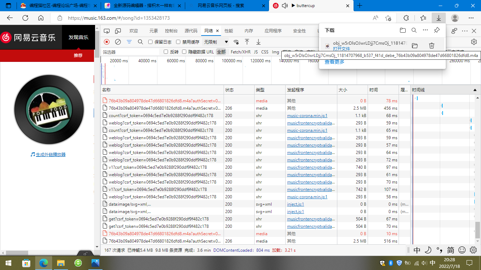481x270 pixels.
Task: Show downloaded m4a file in folder
Action: (414, 46)
